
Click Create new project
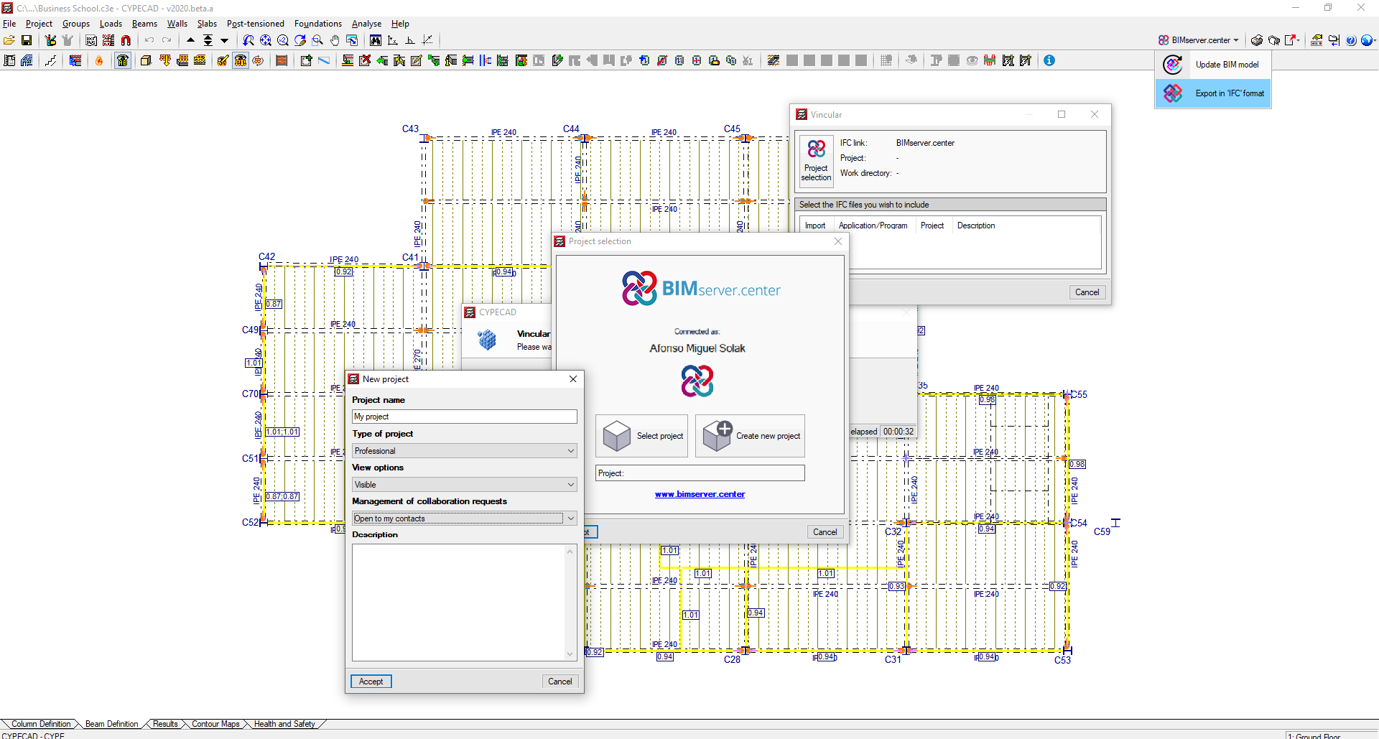(749, 435)
